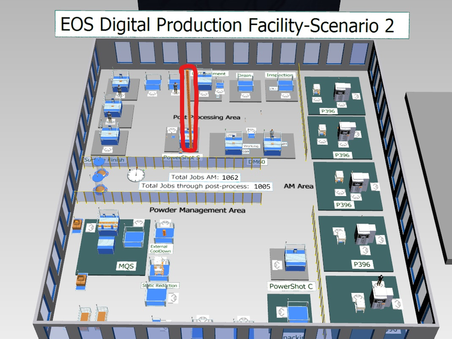Click the MQS label
Viewport: 452px width, 339px height.
126,266
